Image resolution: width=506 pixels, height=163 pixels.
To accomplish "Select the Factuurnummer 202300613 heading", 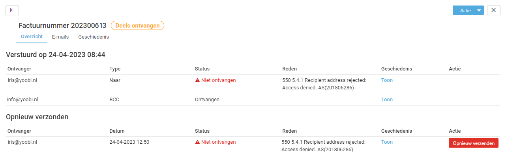I will point(62,26).
